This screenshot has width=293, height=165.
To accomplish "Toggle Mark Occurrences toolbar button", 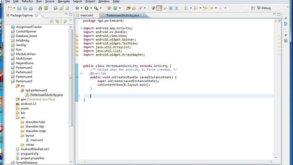I will [159, 8].
